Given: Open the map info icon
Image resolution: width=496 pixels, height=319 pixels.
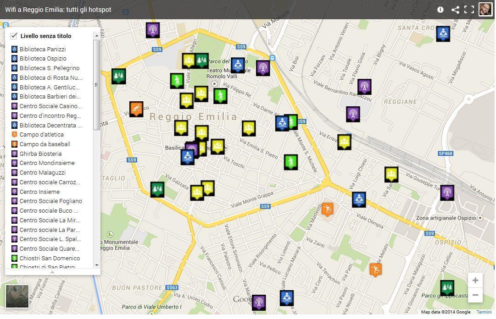Looking at the screenshot, I should 440,10.
